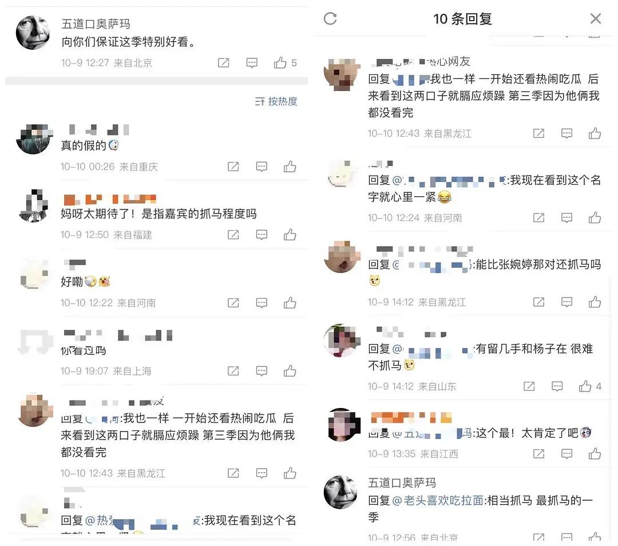618x546 pixels.
Task: Share the 你看过吗 comment from 上海
Action: 233,371
